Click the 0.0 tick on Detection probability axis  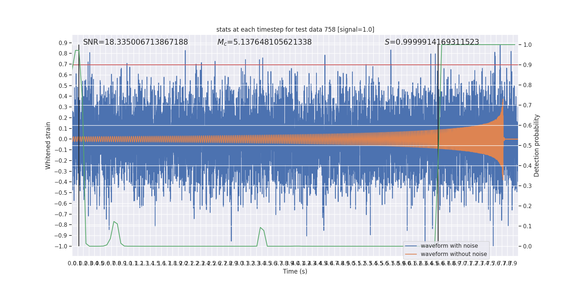(527, 246)
